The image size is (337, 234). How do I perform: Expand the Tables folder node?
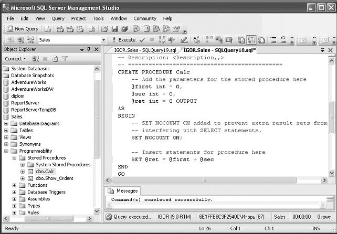[x=7, y=130]
